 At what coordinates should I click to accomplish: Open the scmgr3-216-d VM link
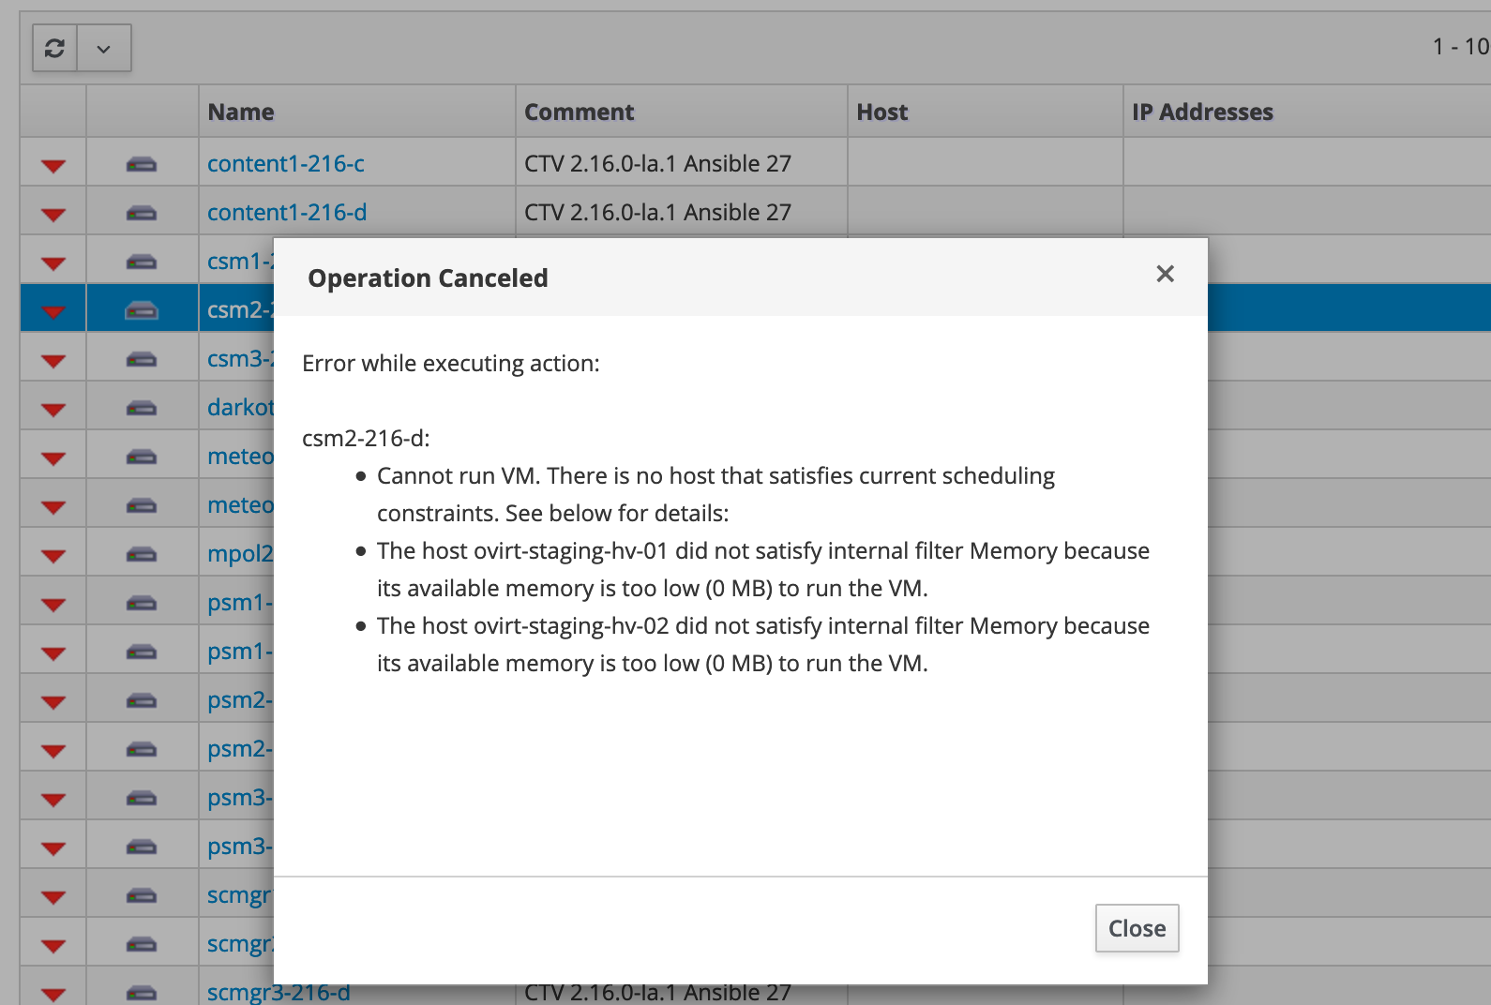279,993
